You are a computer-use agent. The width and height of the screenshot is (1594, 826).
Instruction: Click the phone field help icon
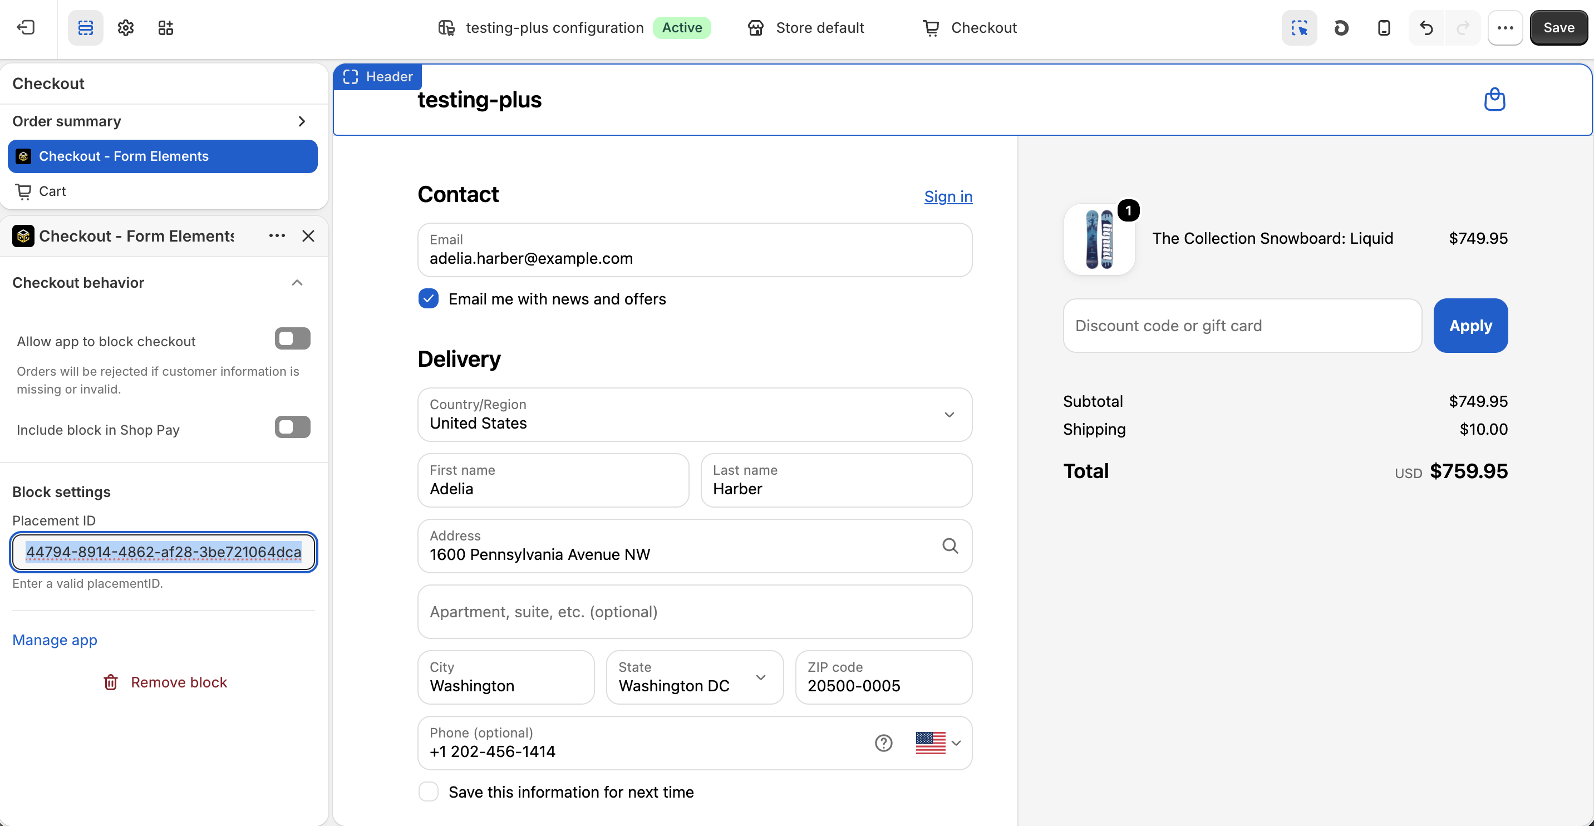pyautogui.click(x=883, y=743)
